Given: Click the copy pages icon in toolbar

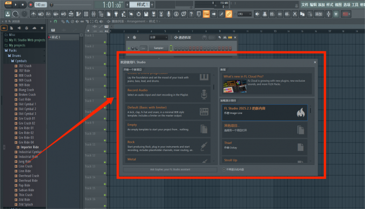Looking at the screenshot, I should (302, 14).
